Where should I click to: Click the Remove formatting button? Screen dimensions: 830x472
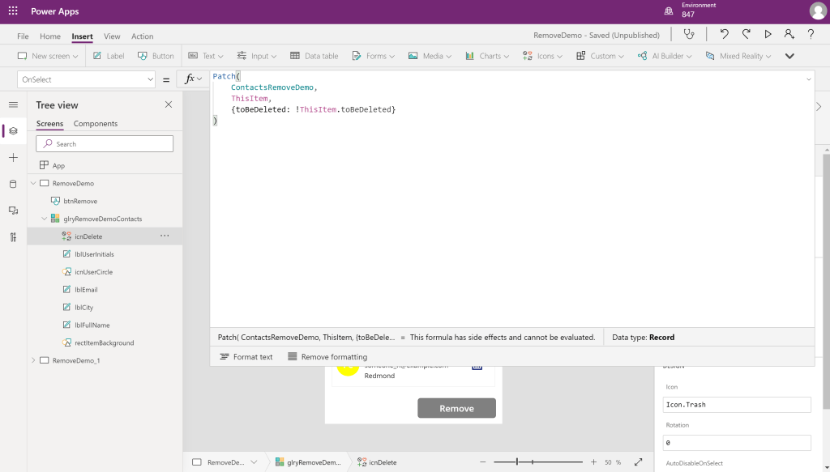click(327, 357)
